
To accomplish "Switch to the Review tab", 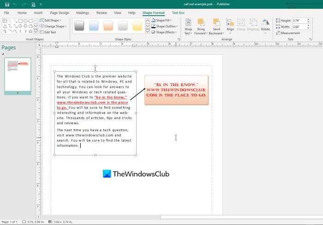I will 102,13.
